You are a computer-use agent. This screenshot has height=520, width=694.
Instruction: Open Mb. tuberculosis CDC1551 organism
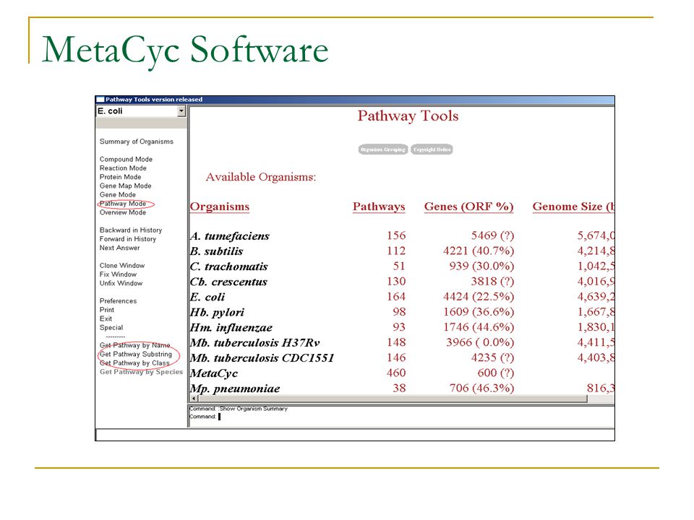(x=262, y=357)
